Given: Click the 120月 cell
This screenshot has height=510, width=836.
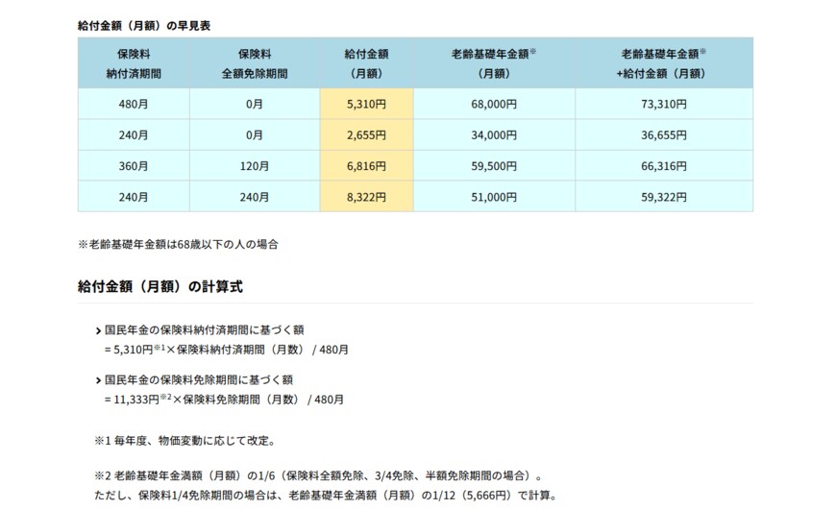Looking at the screenshot, I should click(255, 166).
